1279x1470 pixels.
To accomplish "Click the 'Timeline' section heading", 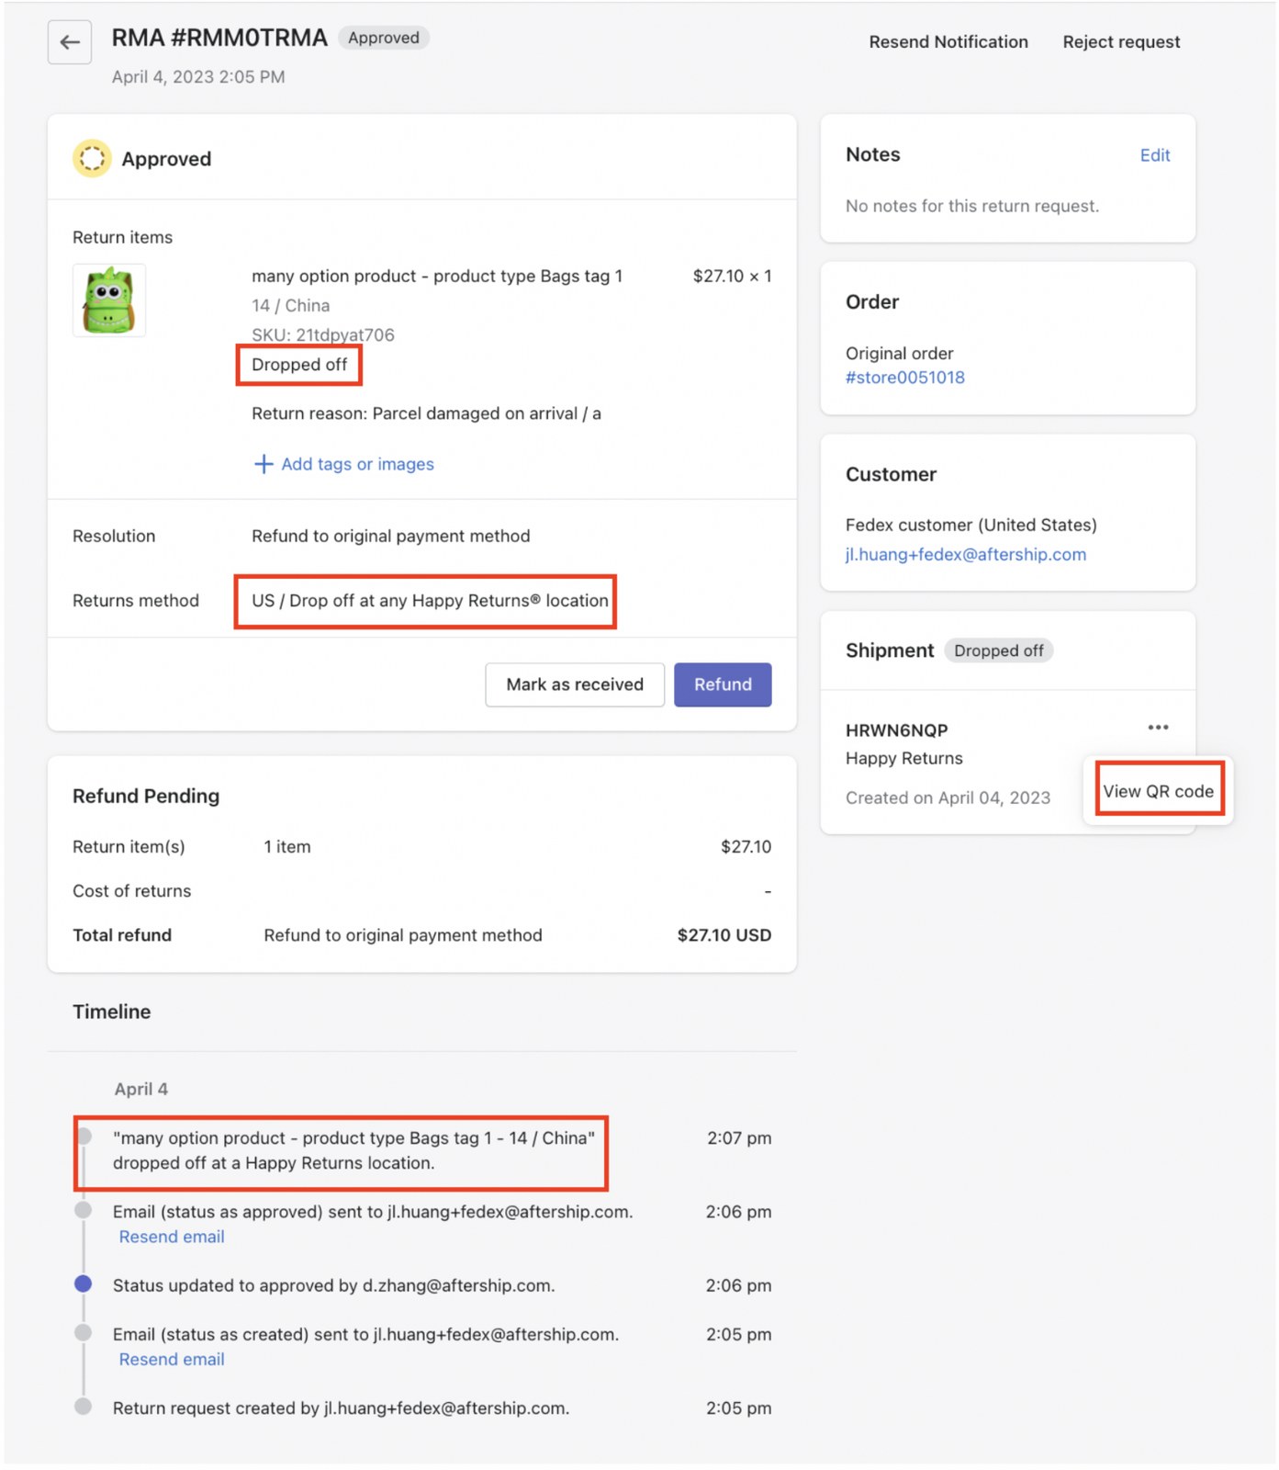I will pos(112,1012).
